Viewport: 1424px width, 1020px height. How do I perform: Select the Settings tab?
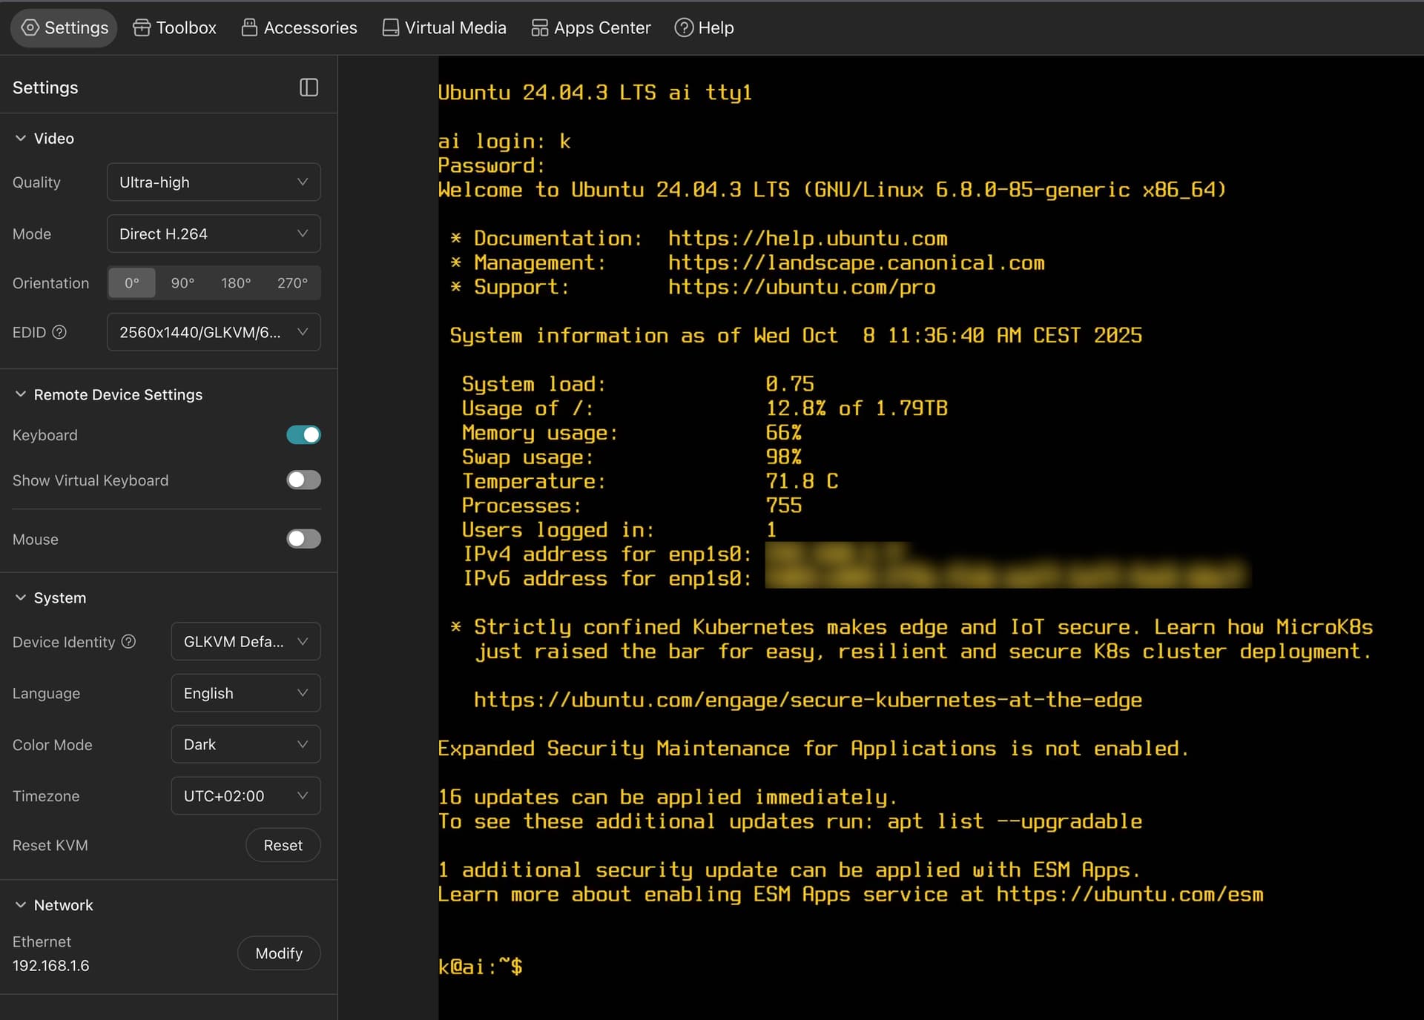65,28
